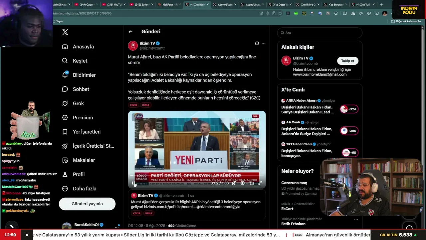Enter video fullscreen mode

(260, 183)
